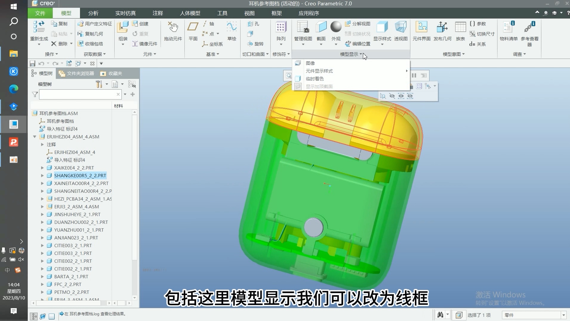
Task: Click the Undo arrow icon
Action: [41, 63]
